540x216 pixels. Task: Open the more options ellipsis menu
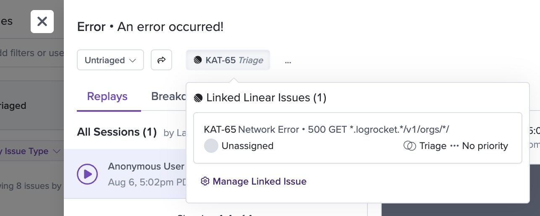click(x=288, y=61)
